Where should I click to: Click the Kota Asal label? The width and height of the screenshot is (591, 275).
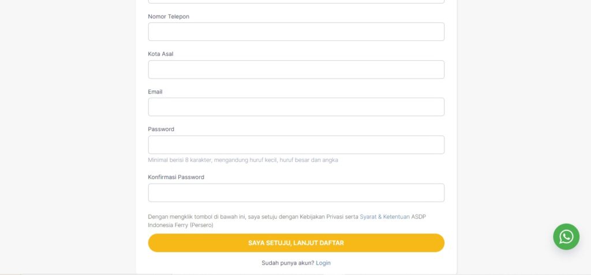click(x=160, y=54)
